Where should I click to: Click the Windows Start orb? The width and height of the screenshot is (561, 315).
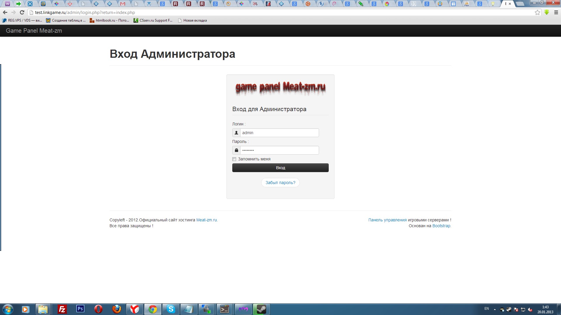pyautogui.click(x=8, y=309)
